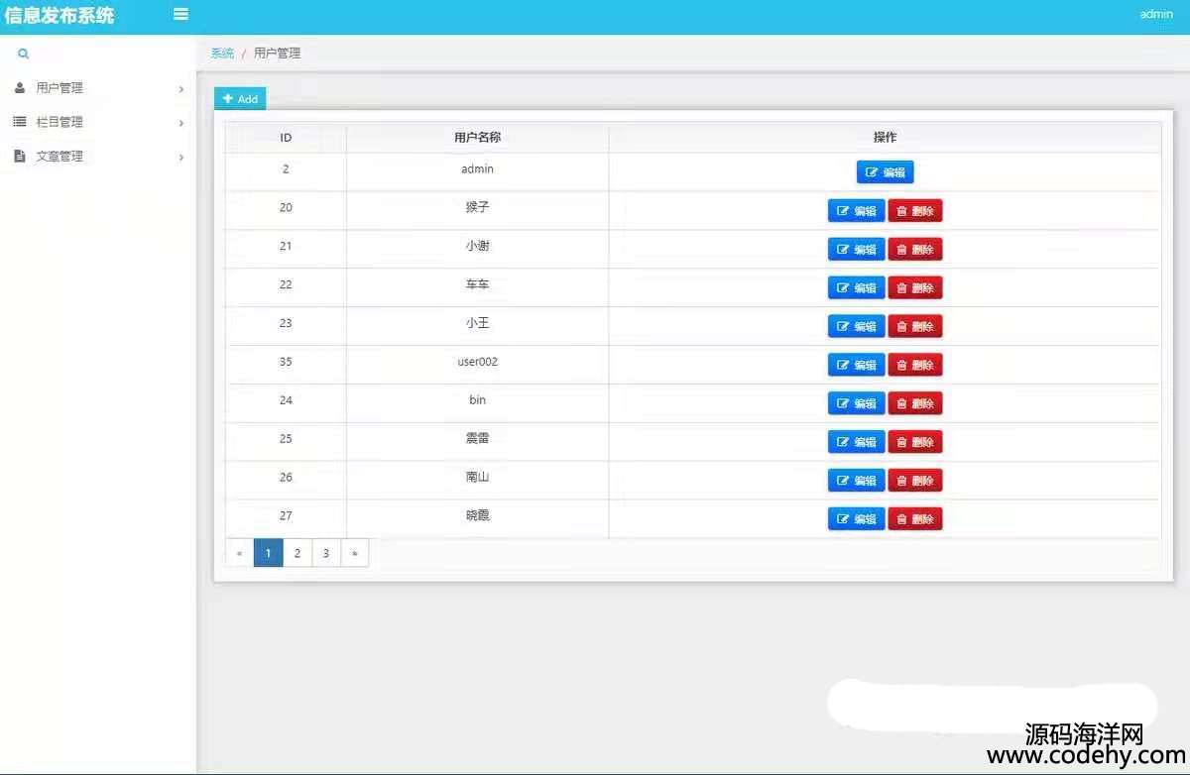This screenshot has width=1190, height=775.
Task: Click edit pencil button for user bin
Action: pos(856,403)
